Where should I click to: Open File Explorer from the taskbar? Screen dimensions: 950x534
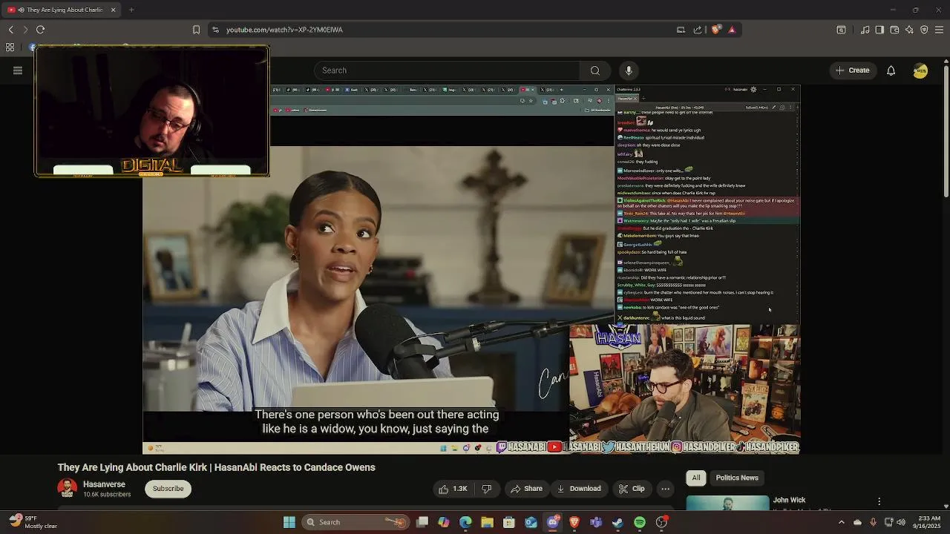487,522
